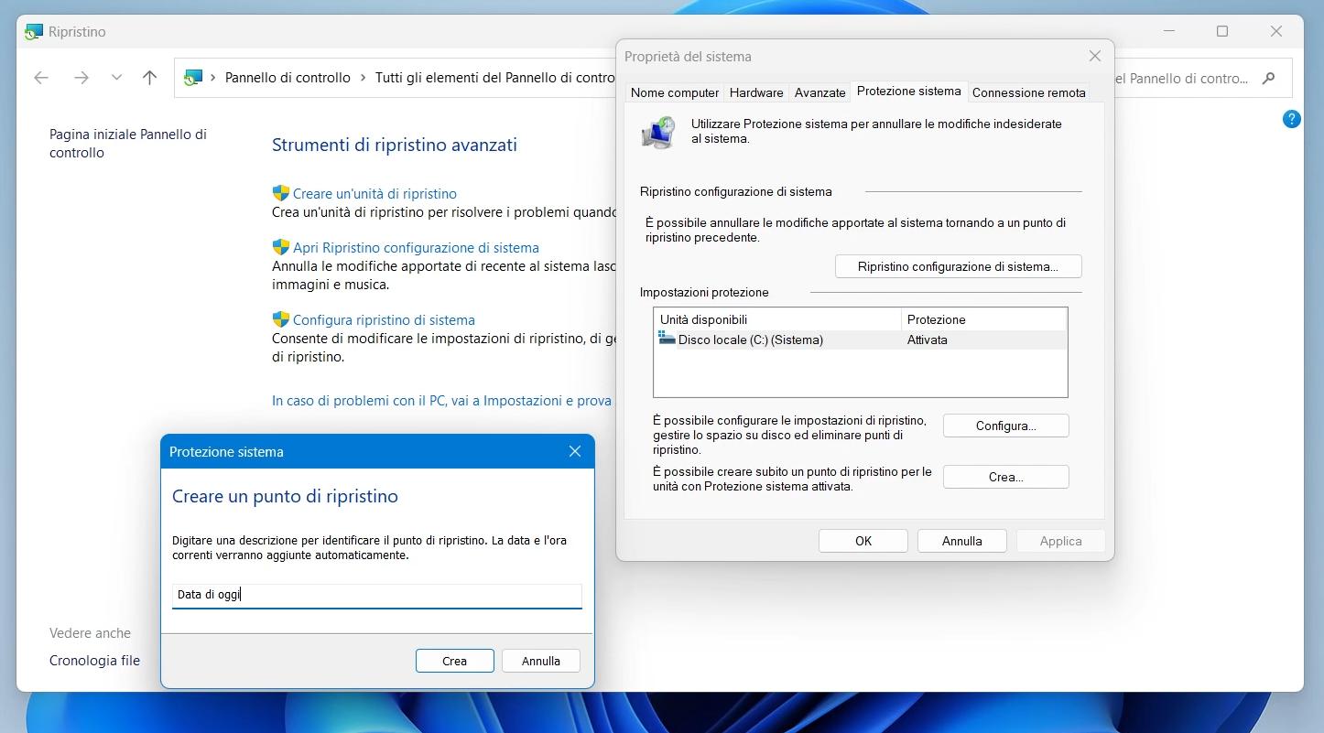This screenshot has width=1324, height=733.
Task: Go up one folder level arrow
Action: pyautogui.click(x=150, y=78)
